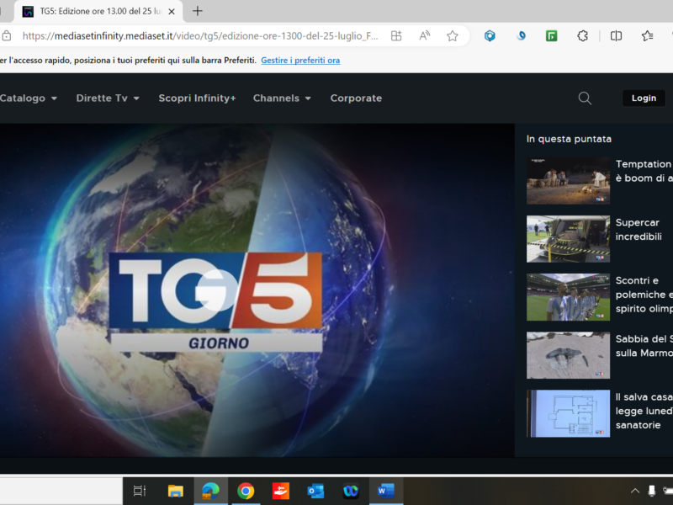The image size is (673, 505).
Task: Open the Temptation thumbnail clip
Action: pyautogui.click(x=569, y=181)
